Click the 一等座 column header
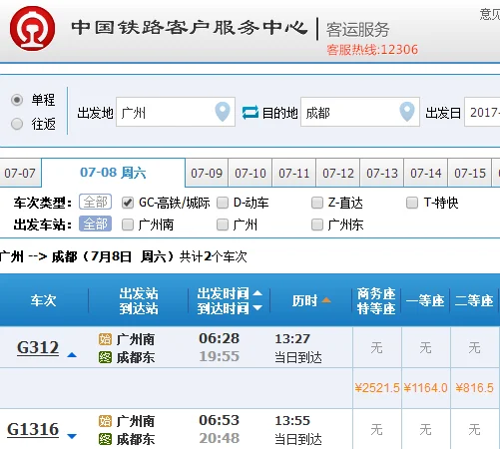 425,300
